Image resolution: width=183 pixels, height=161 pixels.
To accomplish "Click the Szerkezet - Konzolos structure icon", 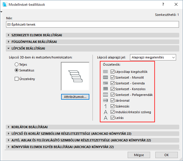I will [105, 89].
